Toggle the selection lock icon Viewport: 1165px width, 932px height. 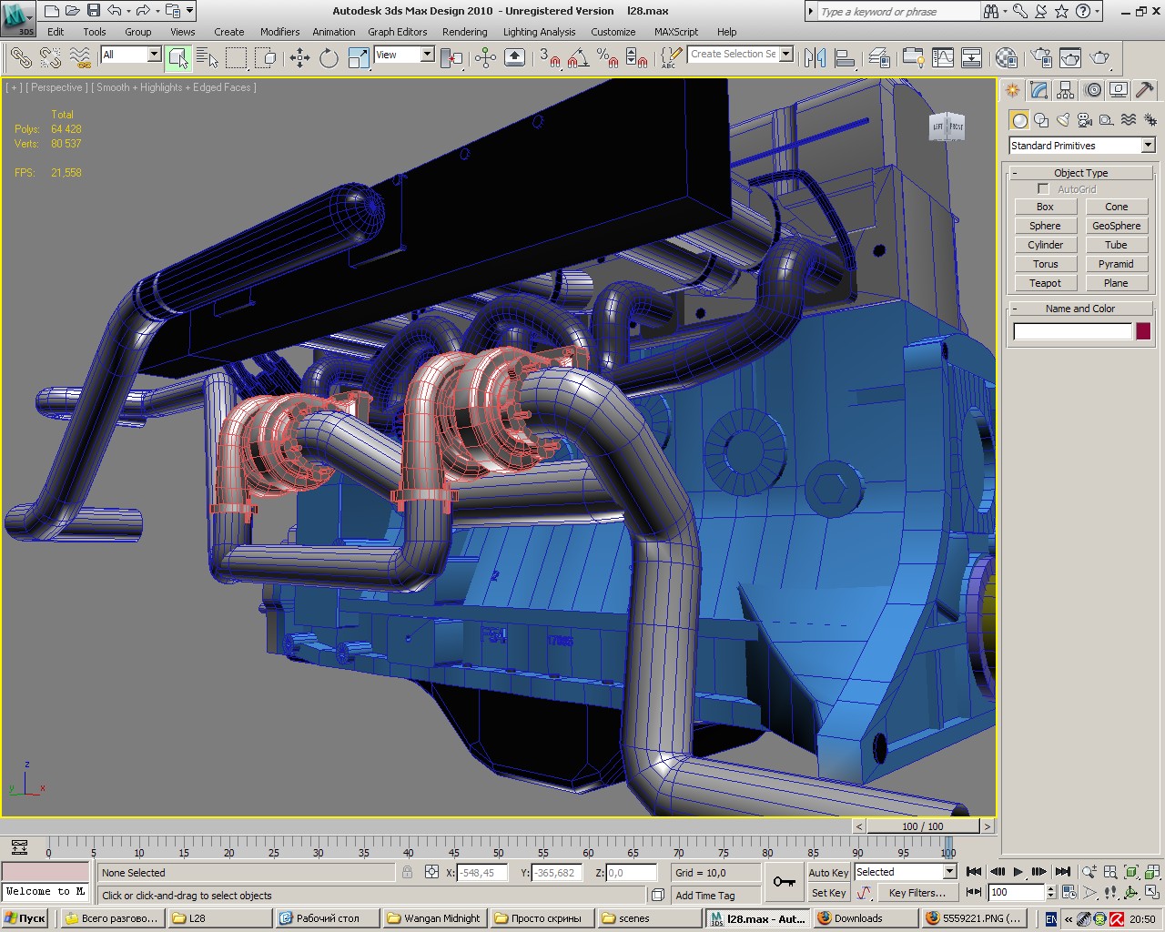407,872
